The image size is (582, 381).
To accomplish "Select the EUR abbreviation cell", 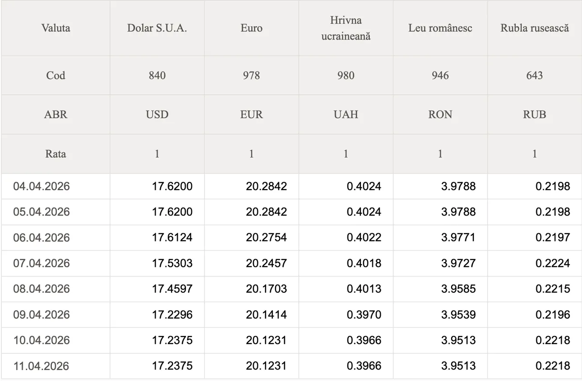I will click(x=251, y=115).
